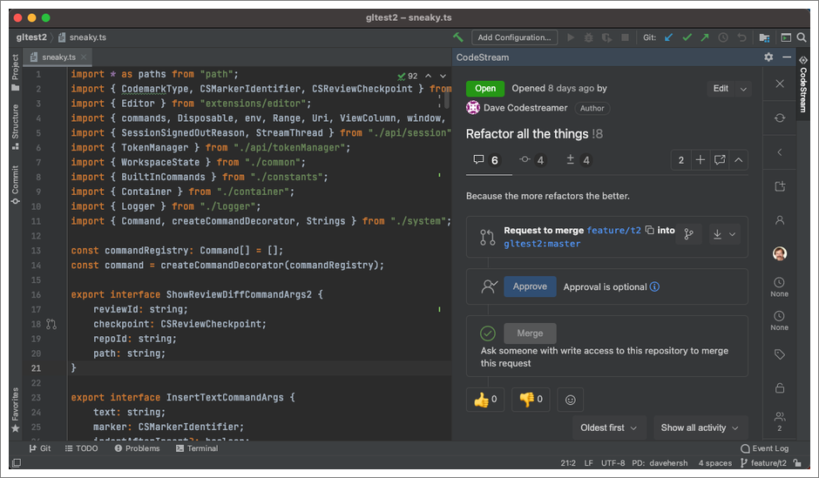Open the commits tab showing 4
The width and height of the screenshot is (819, 478).
click(x=532, y=160)
